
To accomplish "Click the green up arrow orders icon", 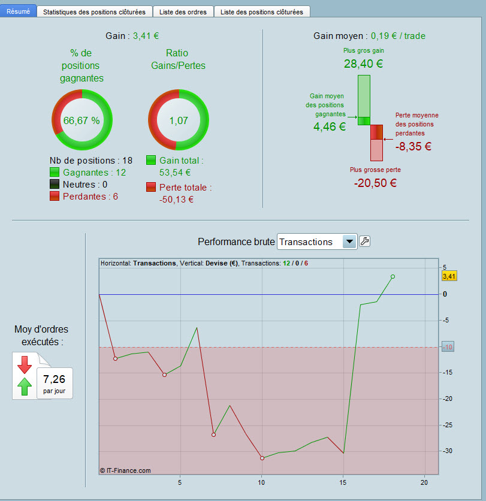I will (25, 387).
